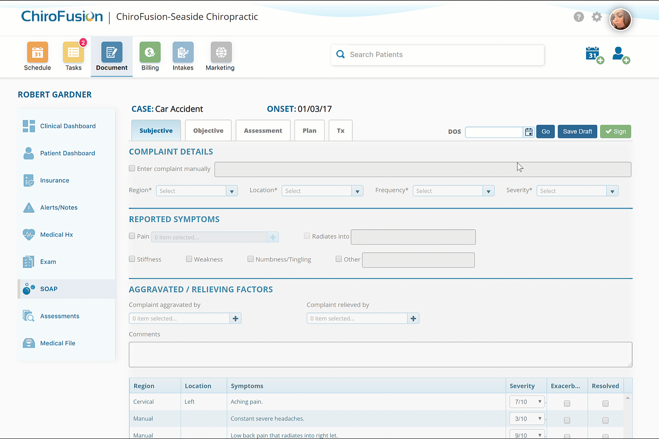This screenshot has height=439, width=659.
Task: Click the Search Patients field
Action: click(438, 55)
